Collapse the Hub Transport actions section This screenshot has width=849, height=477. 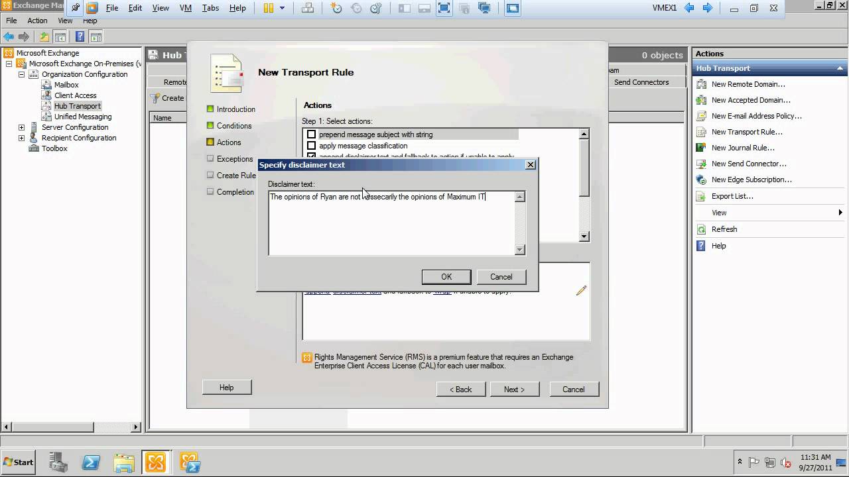[840, 68]
